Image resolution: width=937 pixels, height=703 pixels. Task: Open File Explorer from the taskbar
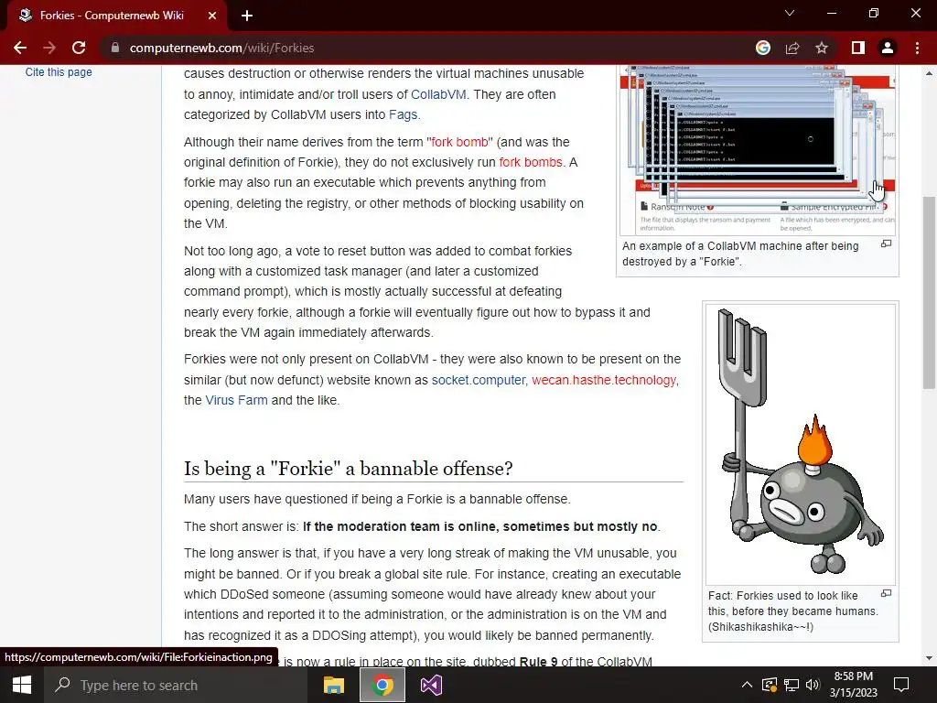pyautogui.click(x=334, y=685)
